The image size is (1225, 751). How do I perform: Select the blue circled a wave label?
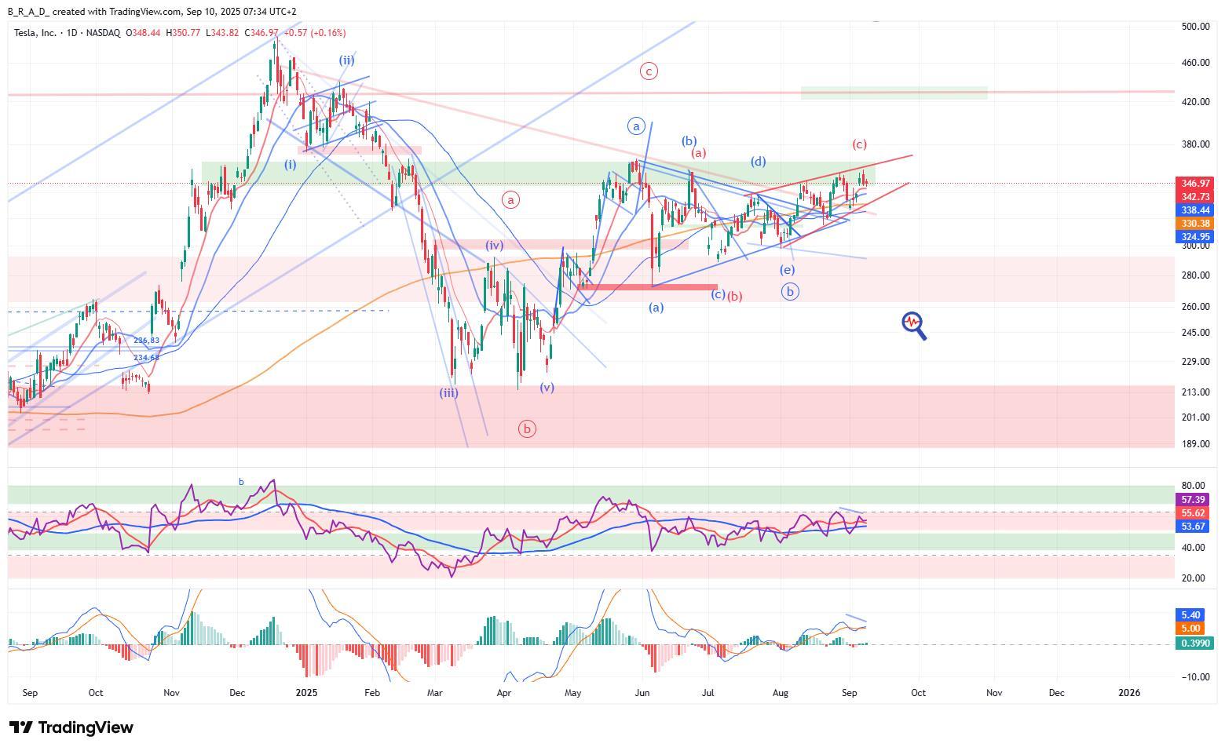pyautogui.click(x=636, y=126)
